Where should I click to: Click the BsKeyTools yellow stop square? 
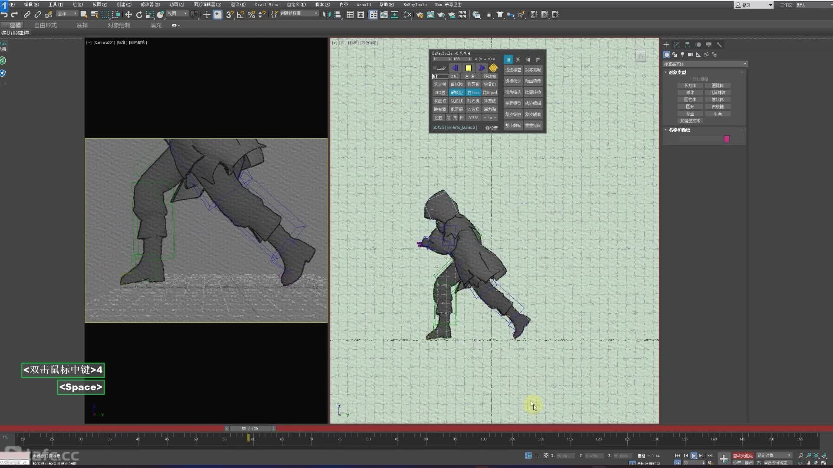[x=468, y=68]
